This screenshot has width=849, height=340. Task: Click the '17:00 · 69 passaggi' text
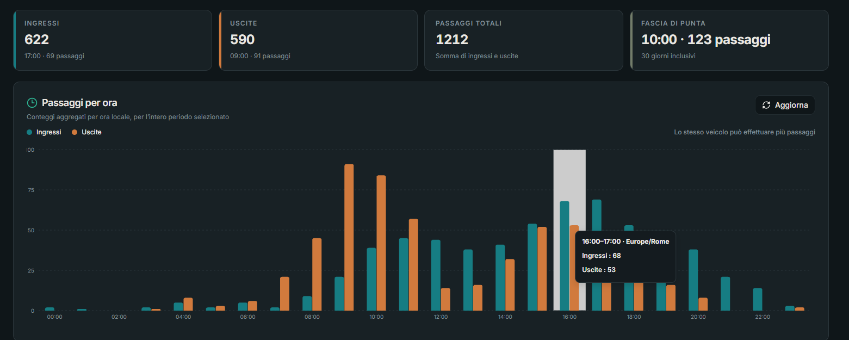(x=54, y=56)
